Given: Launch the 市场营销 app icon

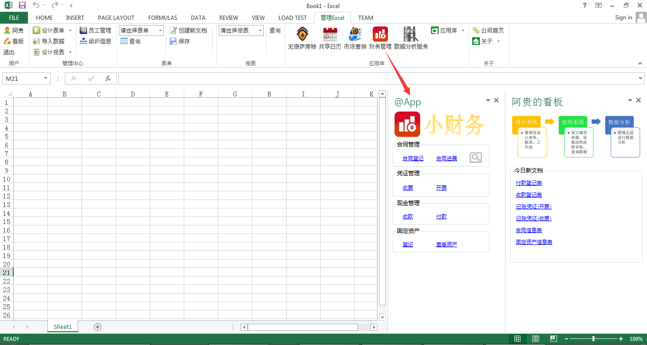Looking at the screenshot, I should pyautogui.click(x=355, y=38).
